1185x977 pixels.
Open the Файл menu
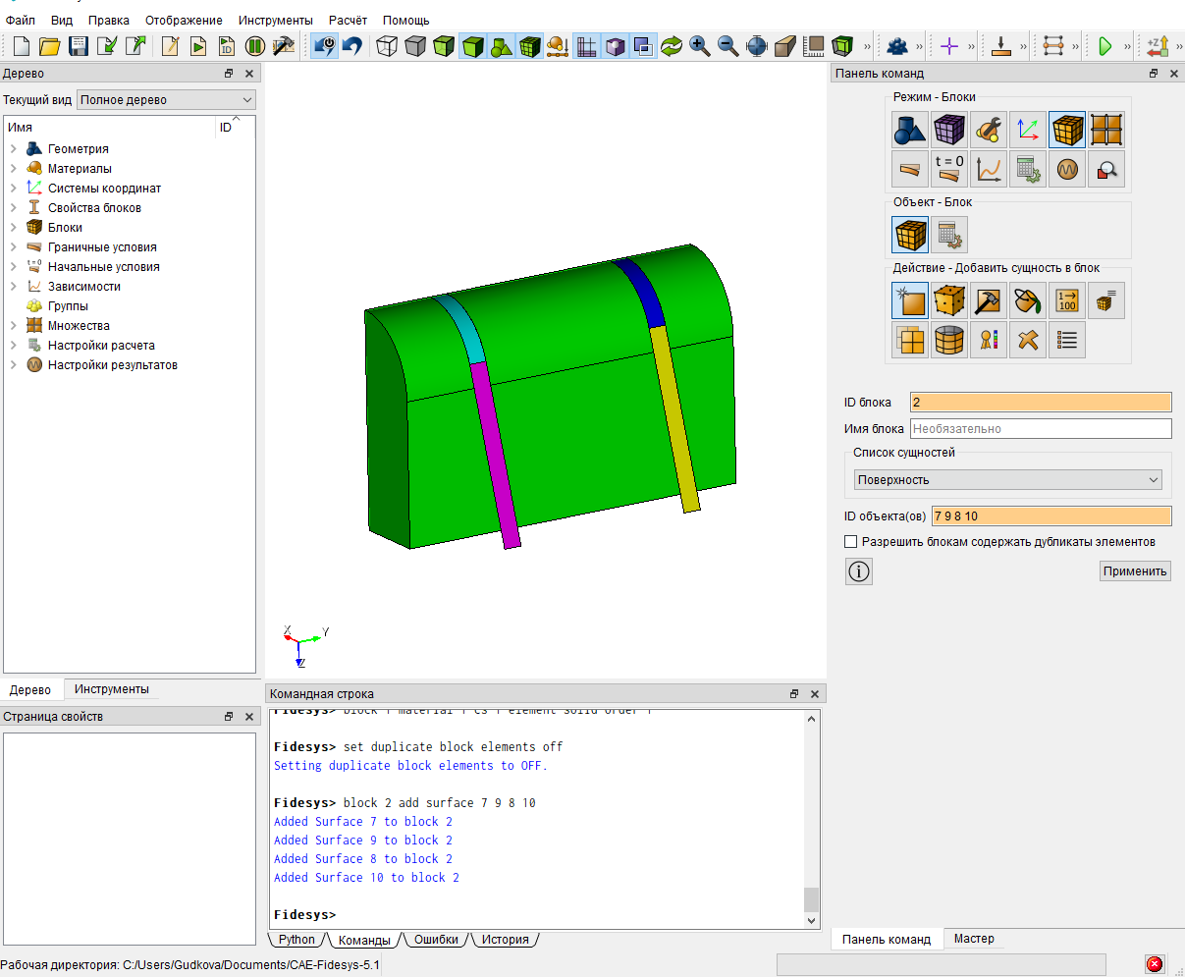pos(20,20)
